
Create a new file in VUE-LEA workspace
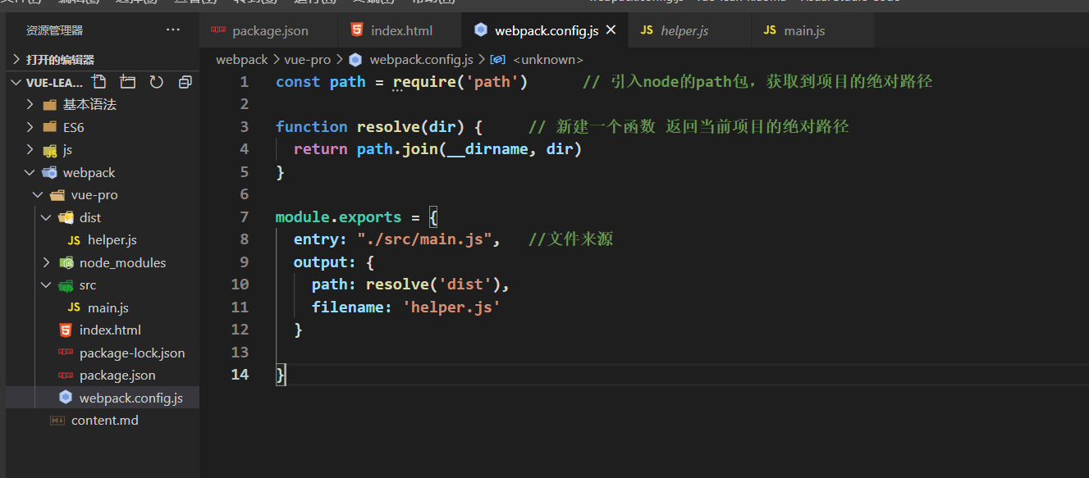coord(99,82)
